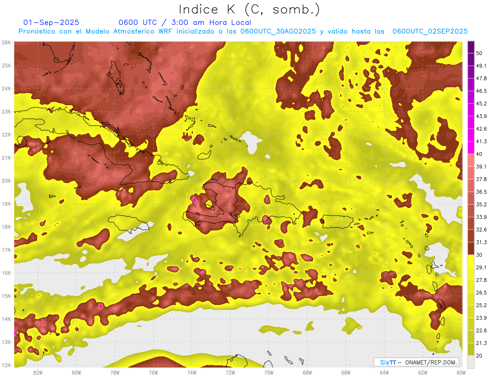Click the 16N latitude label

(6, 273)
